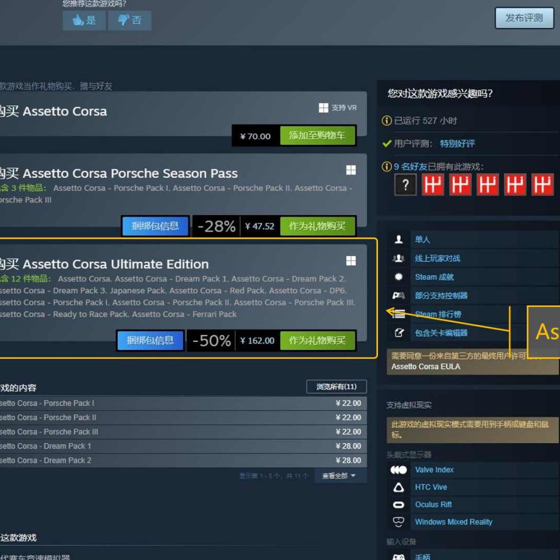Click the thumbs-up 是 recommend button
Image resolution: width=560 pixels, height=560 pixels.
point(84,20)
